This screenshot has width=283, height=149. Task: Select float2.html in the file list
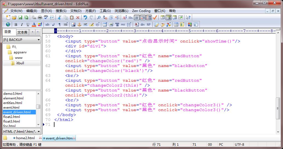coord(11,117)
